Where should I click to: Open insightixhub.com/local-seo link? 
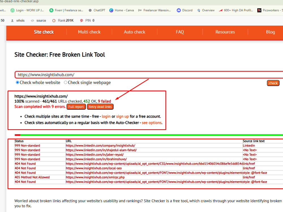pos(94,168)
